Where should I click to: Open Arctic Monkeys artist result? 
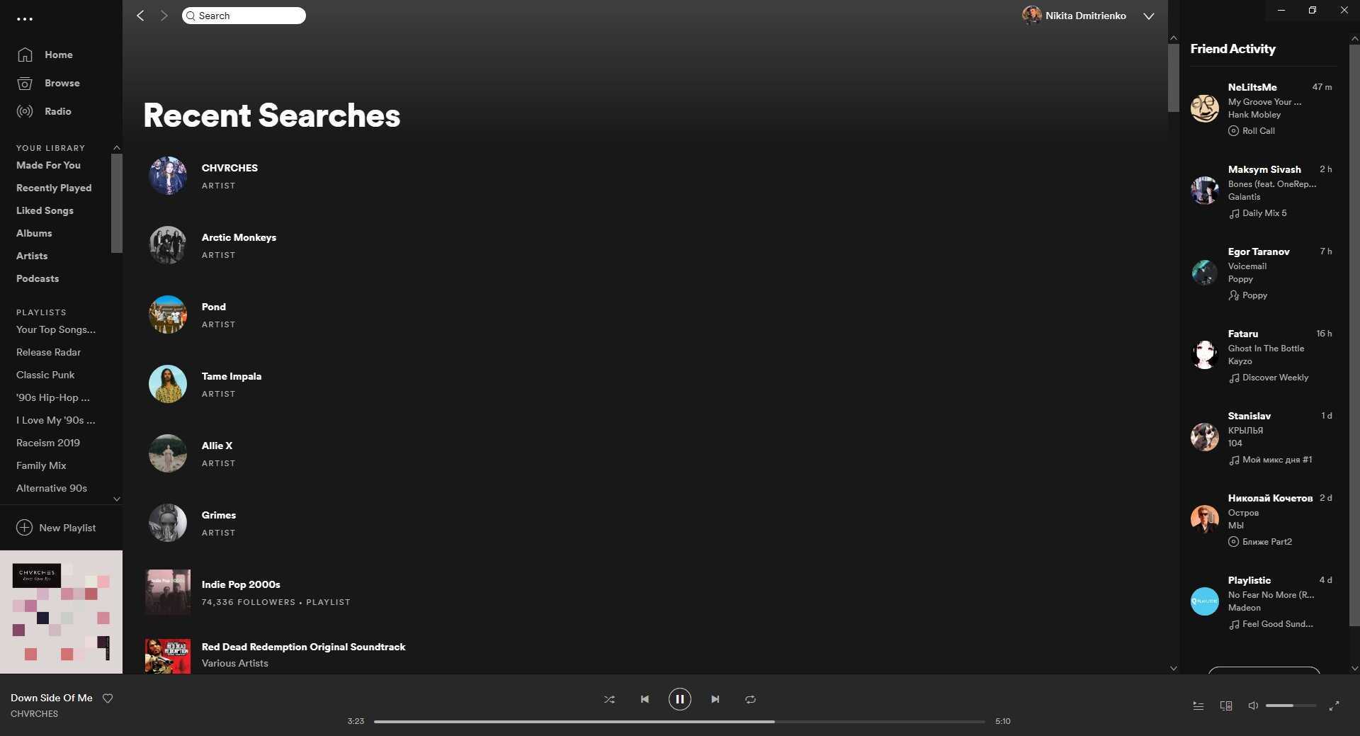(239, 237)
